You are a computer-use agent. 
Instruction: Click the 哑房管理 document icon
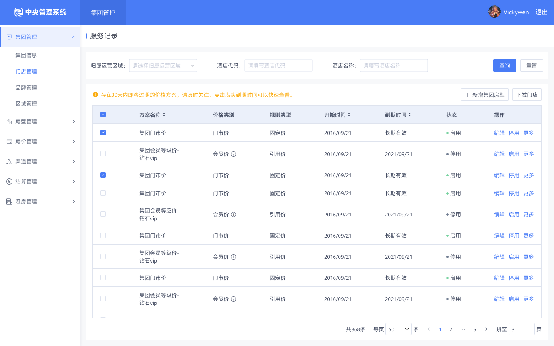tap(9, 201)
